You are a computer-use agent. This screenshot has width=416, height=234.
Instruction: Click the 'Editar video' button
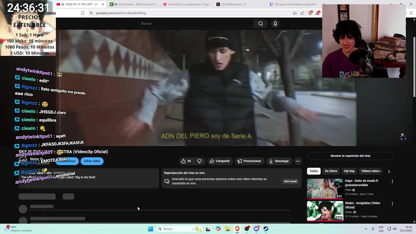tap(92, 161)
